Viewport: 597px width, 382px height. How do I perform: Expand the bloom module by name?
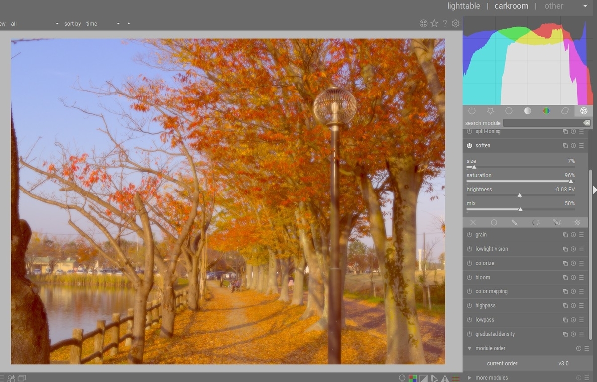coord(482,277)
